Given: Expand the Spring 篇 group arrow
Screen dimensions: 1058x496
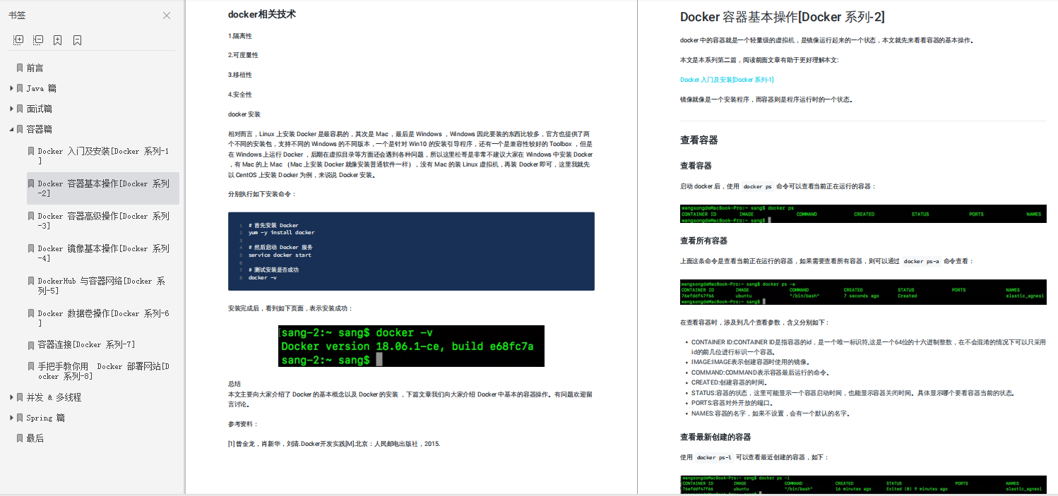Looking at the screenshot, I should coord(11,418).
